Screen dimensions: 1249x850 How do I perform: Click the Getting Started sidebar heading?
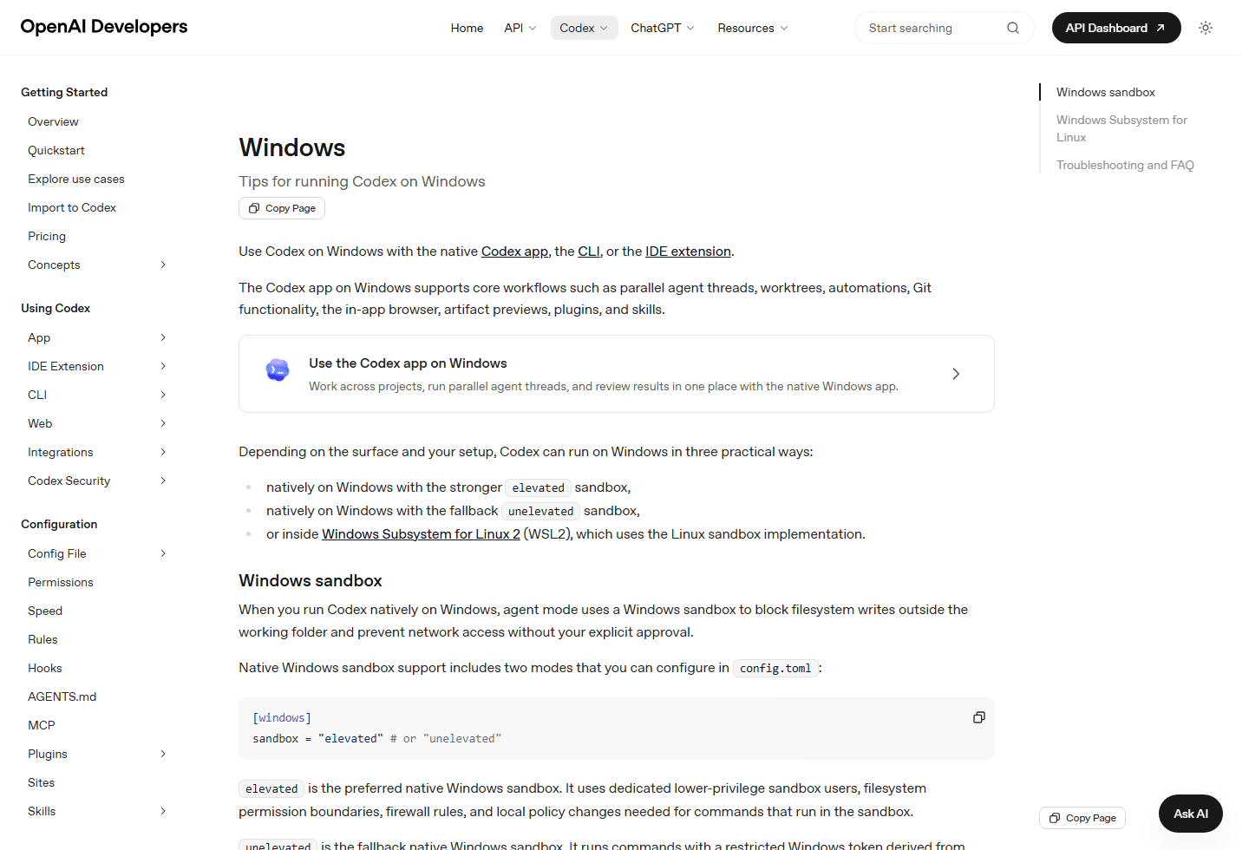(x=64, y=92)
